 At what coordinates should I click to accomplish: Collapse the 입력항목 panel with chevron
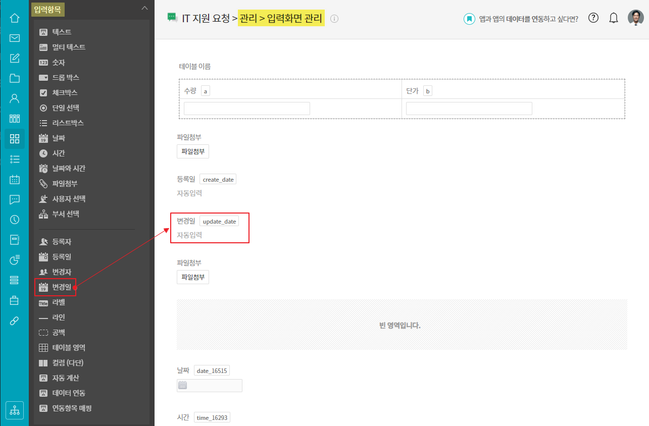pyautogui.click(x=144, y=8)
